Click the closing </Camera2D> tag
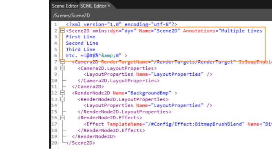 click(88, 87)
